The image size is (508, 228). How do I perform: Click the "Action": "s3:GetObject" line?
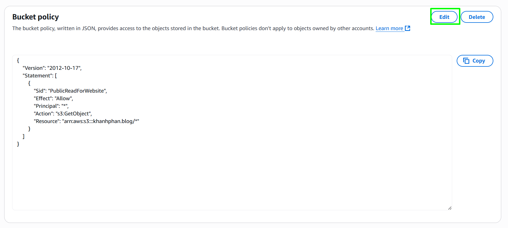tap(63, 114)
